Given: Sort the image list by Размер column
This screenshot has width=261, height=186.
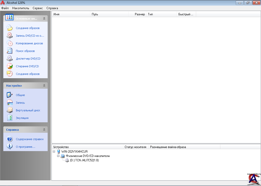Looking at the screenshot, I should [x=140, y=14].
